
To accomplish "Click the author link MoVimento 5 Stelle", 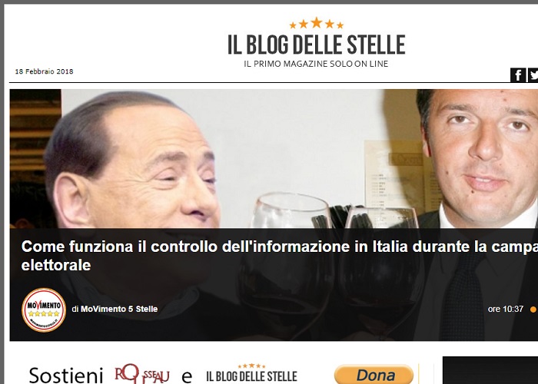I will click(x=119, y=309).
